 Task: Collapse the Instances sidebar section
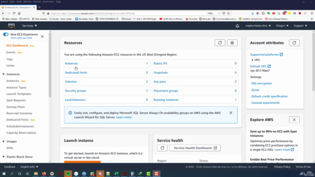coord(3,74)
